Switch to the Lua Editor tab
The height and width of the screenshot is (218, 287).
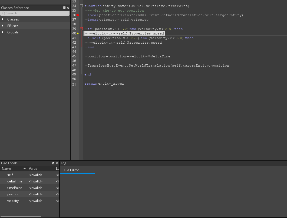pos(71,170)
